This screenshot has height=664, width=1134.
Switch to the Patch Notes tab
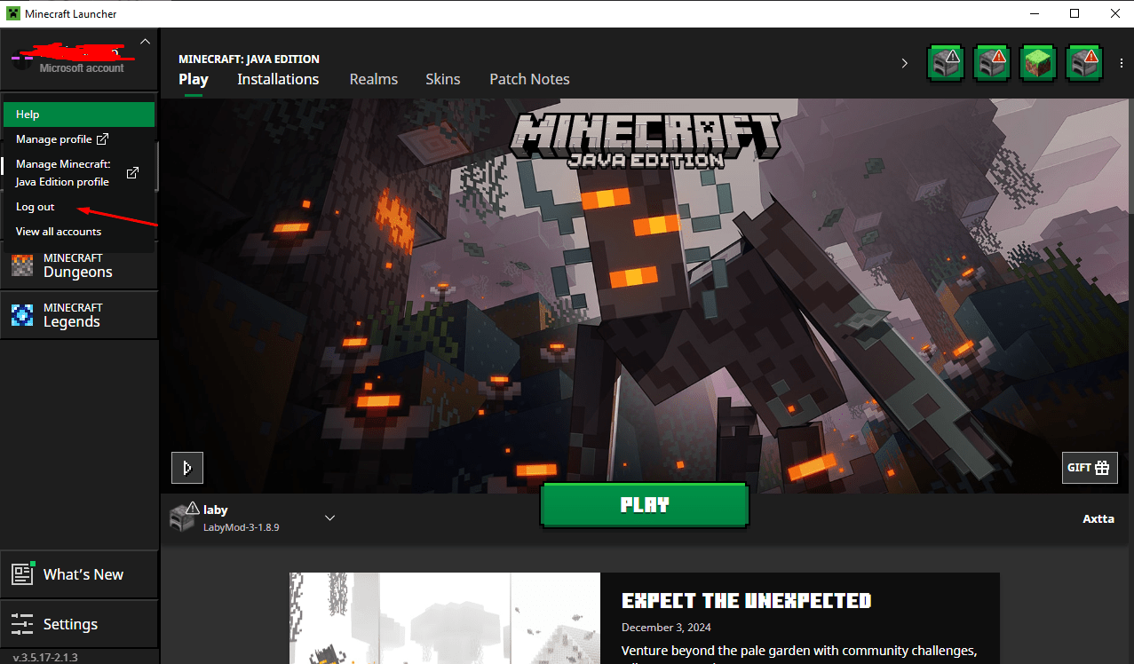530,79
